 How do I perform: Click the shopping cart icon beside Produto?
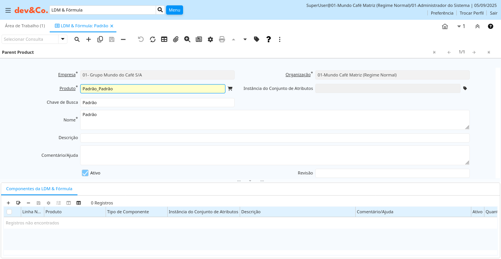230,89
